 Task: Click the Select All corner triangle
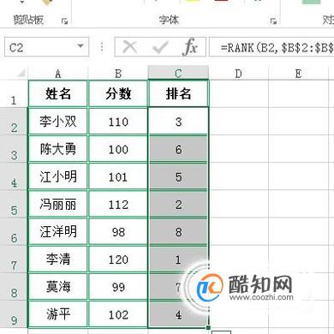click(21, 74)
